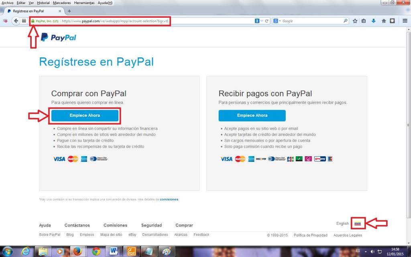Open the Contáctanos footer link
The width and height of the screenshot is (411, 257).
tap(77, 225)
